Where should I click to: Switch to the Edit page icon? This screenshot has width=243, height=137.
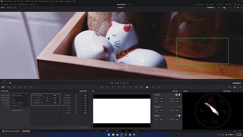tap(107, 131)
